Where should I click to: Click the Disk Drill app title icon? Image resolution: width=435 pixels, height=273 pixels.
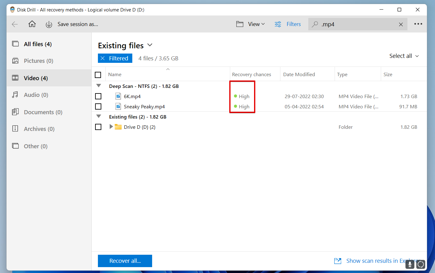coord(12,10)
